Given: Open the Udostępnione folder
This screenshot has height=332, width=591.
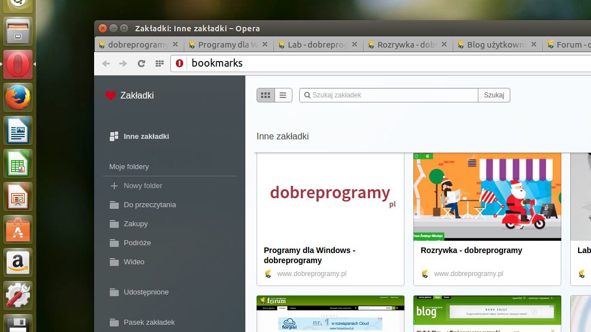Looking at the screenshot, I should click(x=146, y=292).
